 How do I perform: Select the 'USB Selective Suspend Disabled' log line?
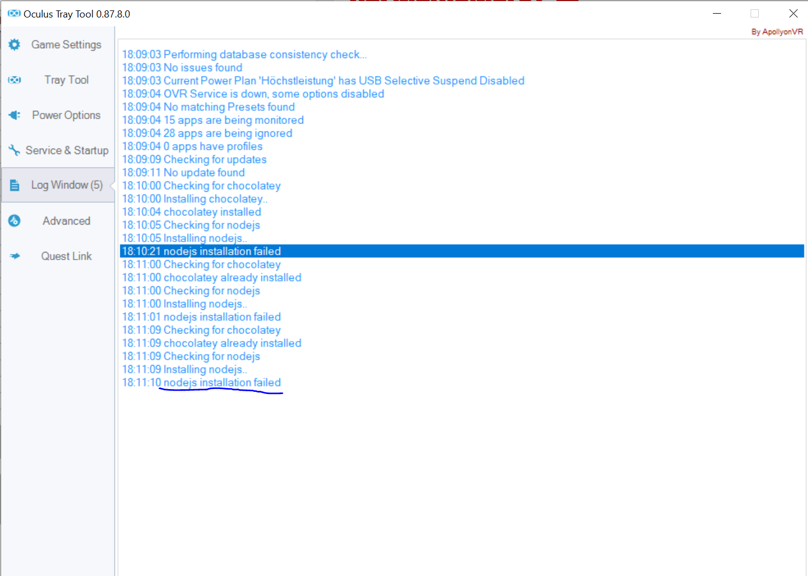click(323, 81)
